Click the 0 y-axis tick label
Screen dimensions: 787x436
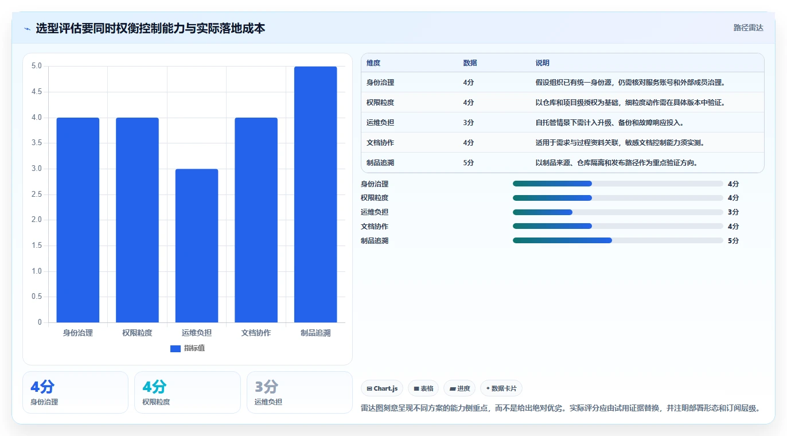(x=40, y=322)
